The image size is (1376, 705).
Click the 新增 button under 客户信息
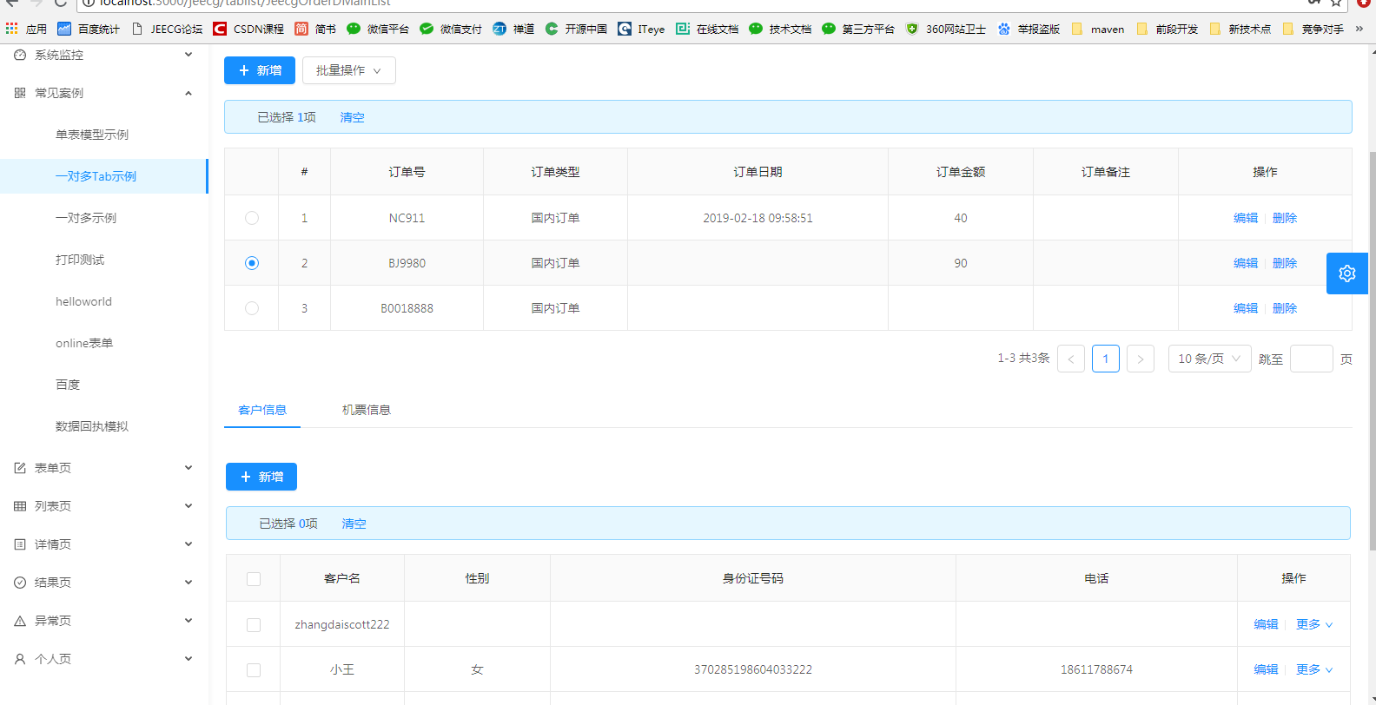(x=261, y=477)
